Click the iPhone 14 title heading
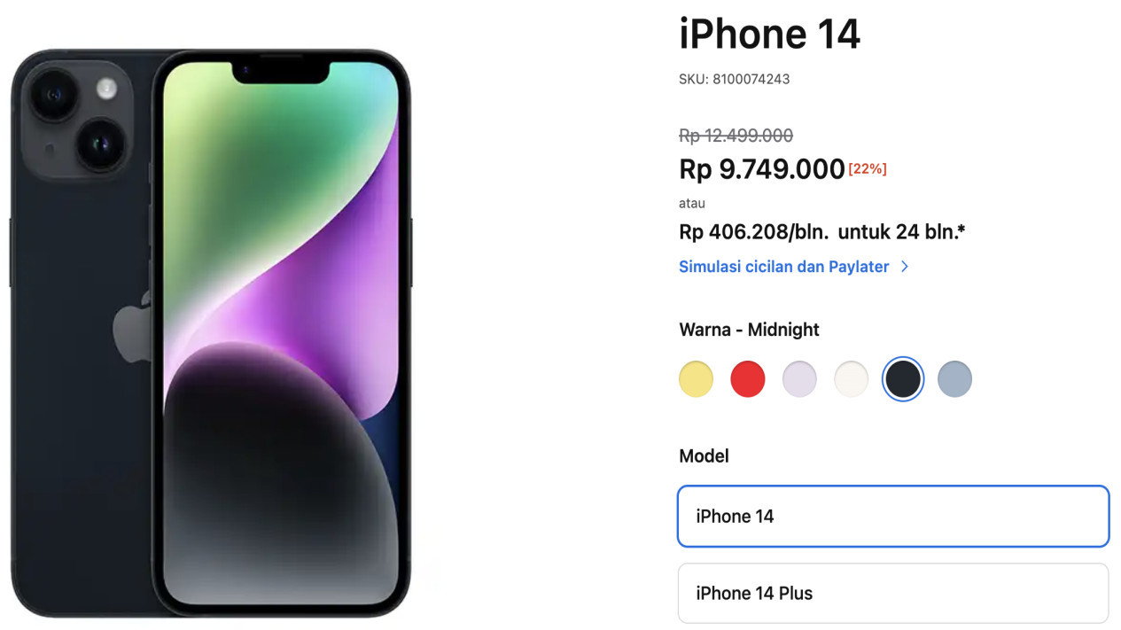This screenshot has width=1121, height=630. [x=769, y=35]
